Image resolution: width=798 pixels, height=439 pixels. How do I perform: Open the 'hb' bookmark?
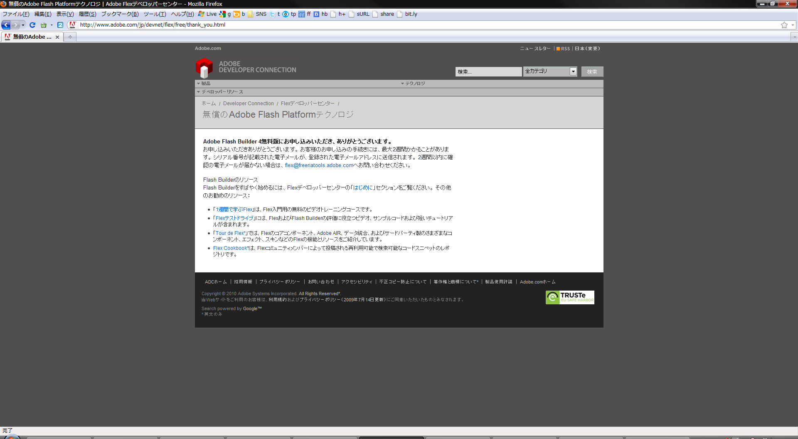pyautogui.click(x=320, y=14)
